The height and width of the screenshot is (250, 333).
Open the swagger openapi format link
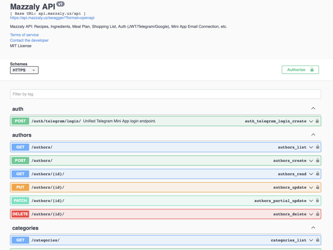tap(52, 18)
